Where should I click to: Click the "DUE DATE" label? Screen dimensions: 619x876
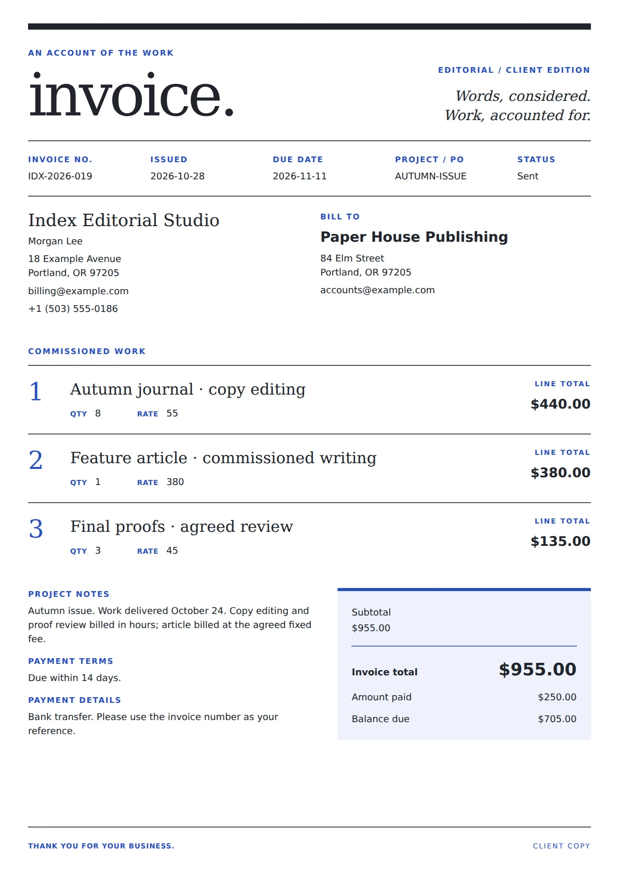(298, 160)
